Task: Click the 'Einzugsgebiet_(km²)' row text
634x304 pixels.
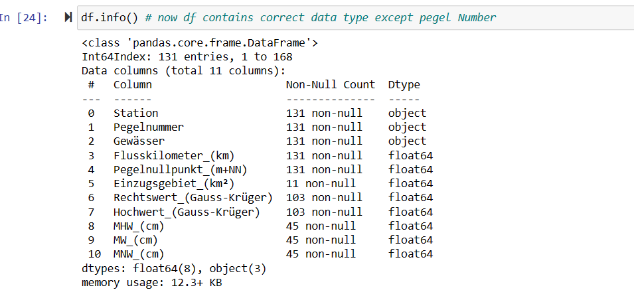Action: tap(174, 183)
